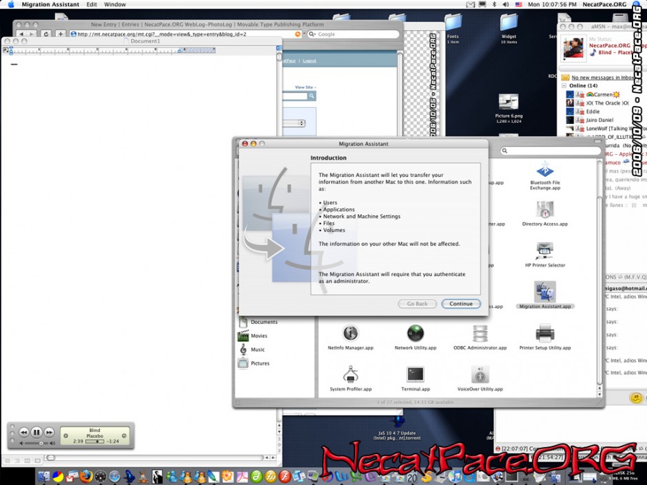The image size is (647, 485).
Task: Collapse the Online (14) group in aMSN
Action: pyautogui.click(x=564, y=85)
